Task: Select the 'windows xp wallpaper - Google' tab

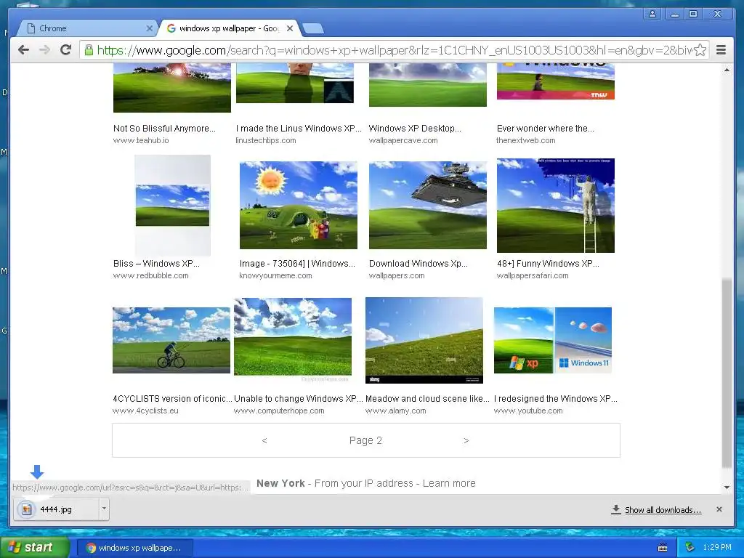Action: (227, 28)
